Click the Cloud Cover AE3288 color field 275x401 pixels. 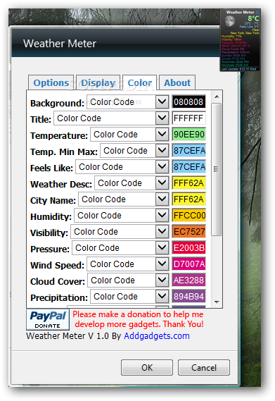pyautogui.click(x=188, y=280)
